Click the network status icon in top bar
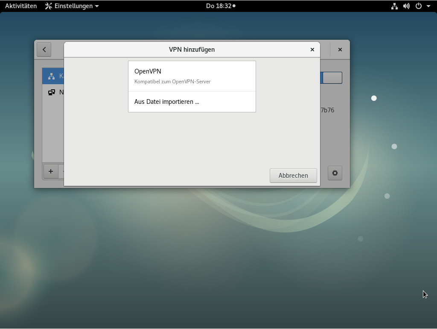Viewport: 437px width, 329px height. pyautogui.click(x=394, y=6)
